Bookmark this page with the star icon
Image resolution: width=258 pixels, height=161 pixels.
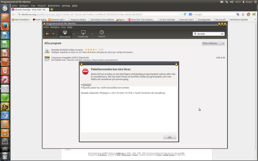[x=179, y=14]
